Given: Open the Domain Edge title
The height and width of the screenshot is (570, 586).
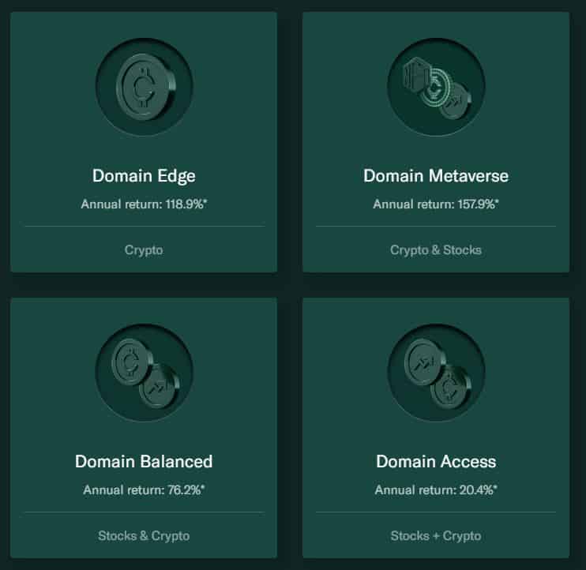Looking at the screenshot, I should (144, 176).
